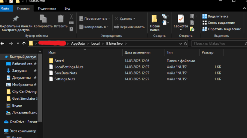Go back with the back arrow
The image size is (247, 138).
point(2,44)
